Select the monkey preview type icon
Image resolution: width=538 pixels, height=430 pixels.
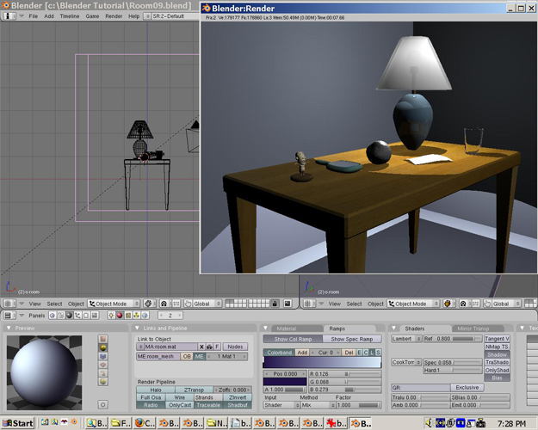103,366
